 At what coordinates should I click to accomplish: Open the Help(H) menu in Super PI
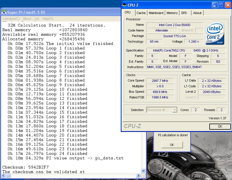point(48,19)
